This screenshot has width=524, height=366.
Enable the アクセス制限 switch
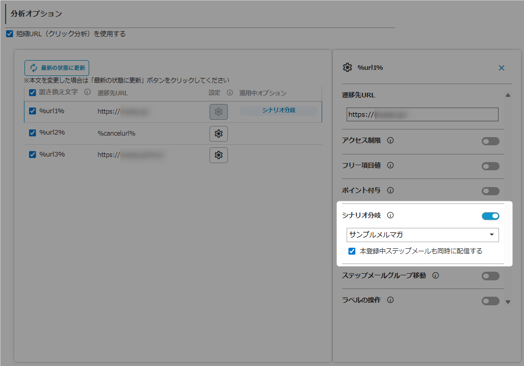pos(490,141)
